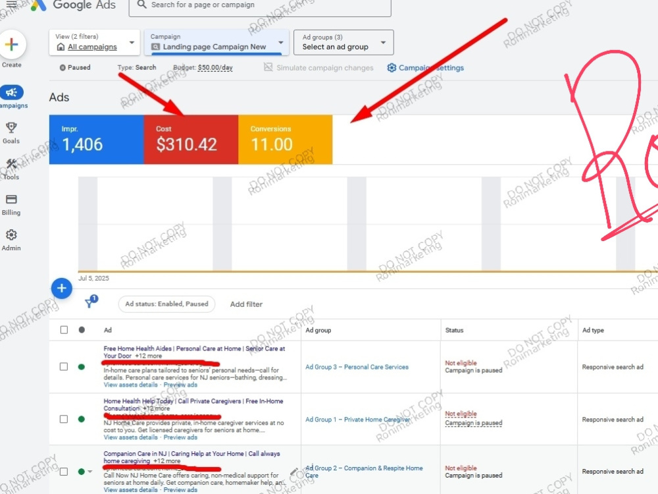Screen dimensions: 658x494
Task: Click the Jul 5, 2025 chart date label
Action: point(93,278)
